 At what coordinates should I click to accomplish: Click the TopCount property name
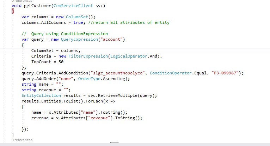(41, 62)
